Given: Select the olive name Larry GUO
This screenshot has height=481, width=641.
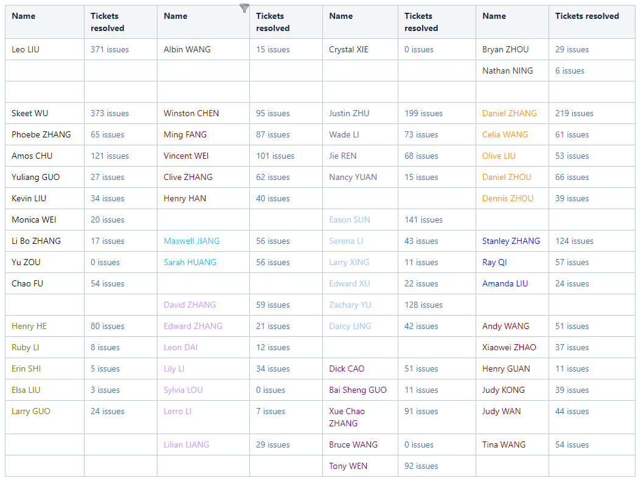Looking at the screenshot, I should pos(31,410).
